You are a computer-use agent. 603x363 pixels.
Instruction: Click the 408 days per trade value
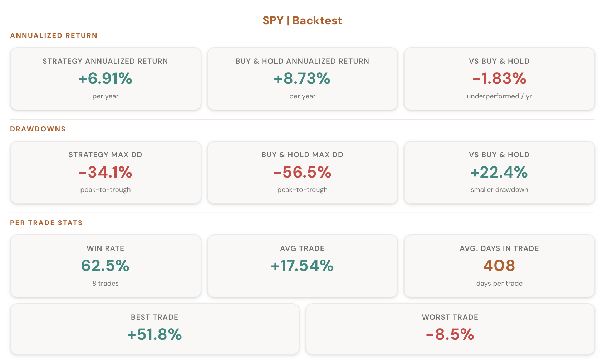point(499,266)
